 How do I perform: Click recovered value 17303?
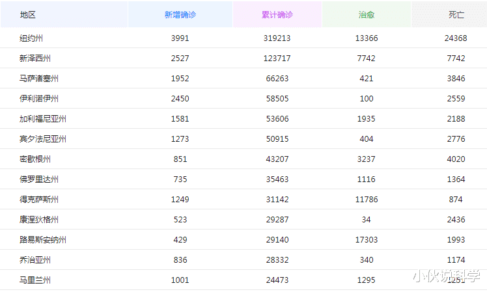pos(367,240)
